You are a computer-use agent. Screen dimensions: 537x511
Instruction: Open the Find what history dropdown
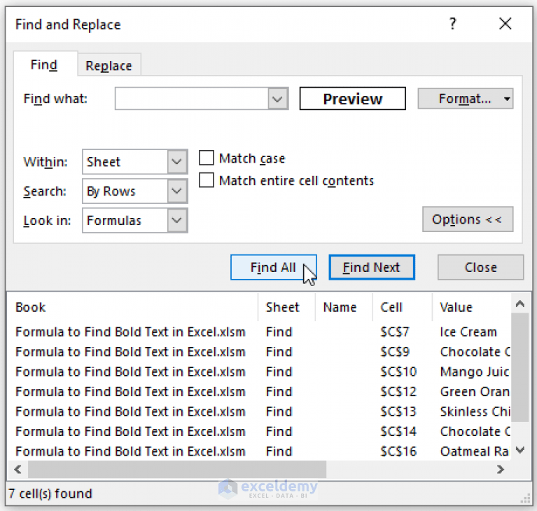[x=278, y=99]
